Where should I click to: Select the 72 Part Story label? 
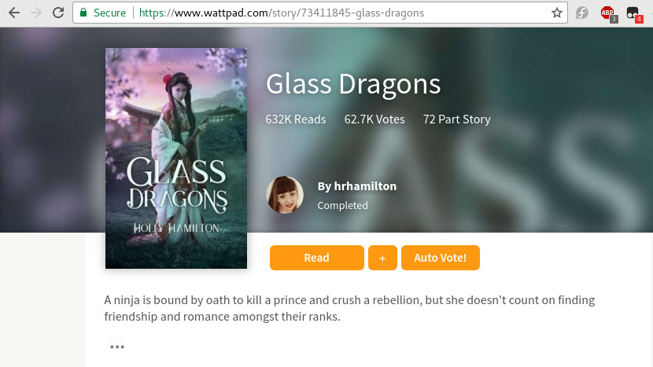click(x=457, y=119)
